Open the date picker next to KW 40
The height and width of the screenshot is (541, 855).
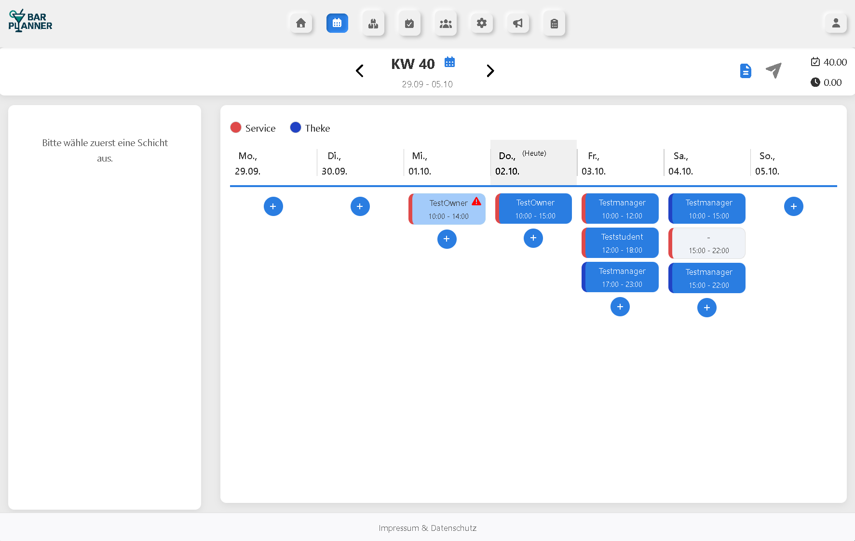(x=449, y=62)
